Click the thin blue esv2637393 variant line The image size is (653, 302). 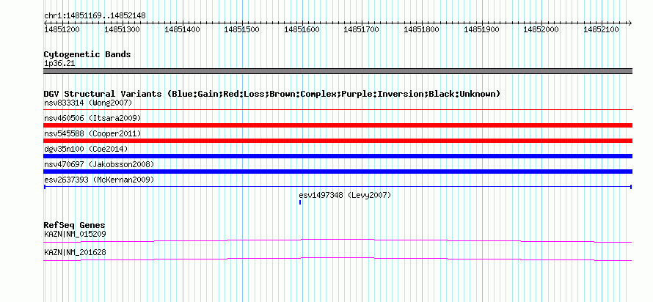point(338,187)
